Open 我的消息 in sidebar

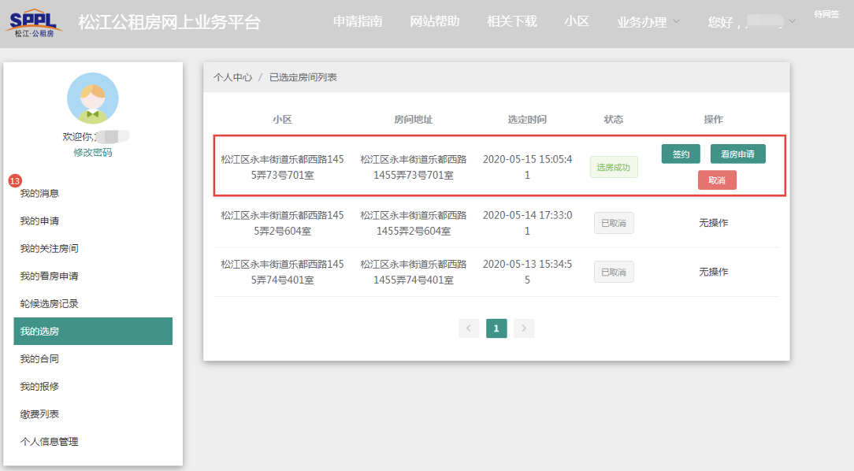point(39,194)
